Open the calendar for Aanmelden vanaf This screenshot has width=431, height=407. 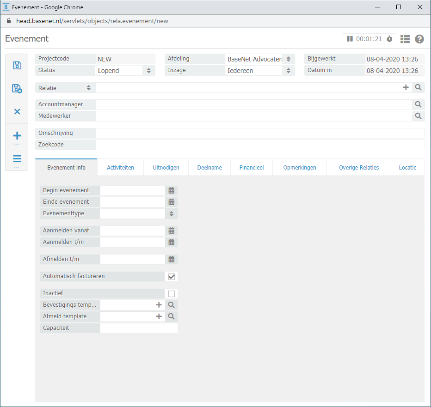point(172,231)
